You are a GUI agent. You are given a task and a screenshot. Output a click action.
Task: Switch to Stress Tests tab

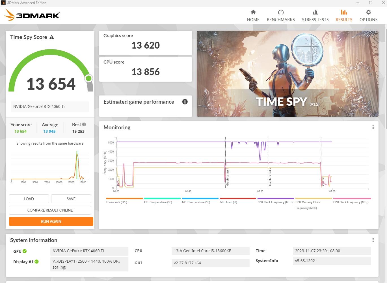coord(315,16)
